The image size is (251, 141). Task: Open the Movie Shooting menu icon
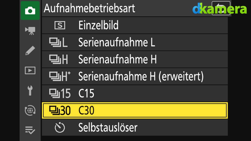pos(30,31)
